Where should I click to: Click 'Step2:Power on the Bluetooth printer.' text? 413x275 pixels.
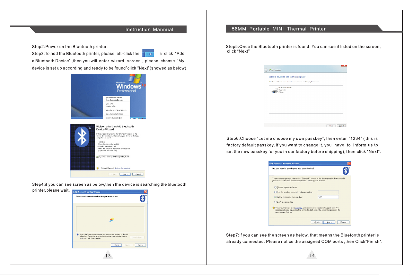coord(70,47)
